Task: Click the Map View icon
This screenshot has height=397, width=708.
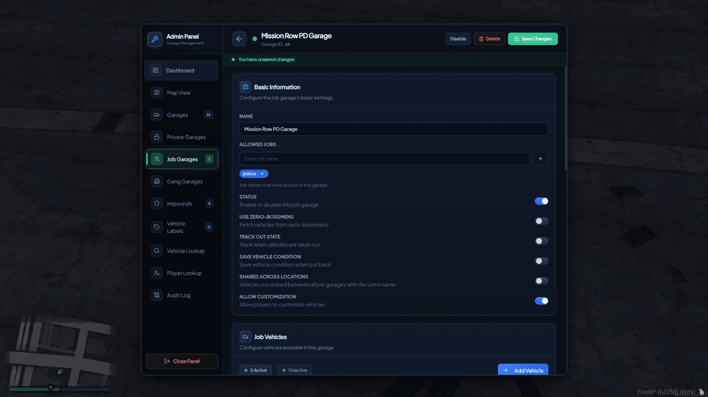Action: (157, 93)
